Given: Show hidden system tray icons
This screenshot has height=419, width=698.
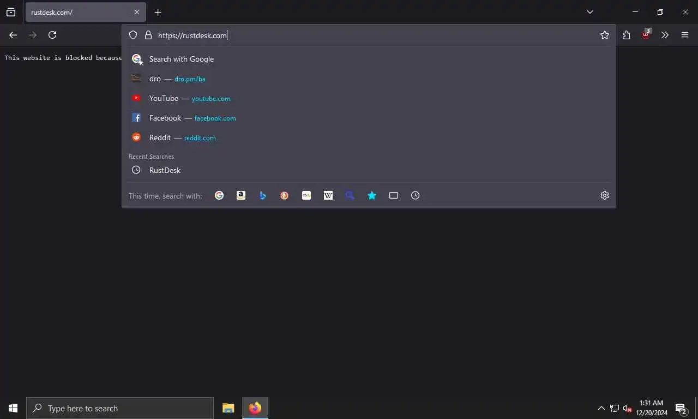Looking at the screenshot, I should point(601,408).
